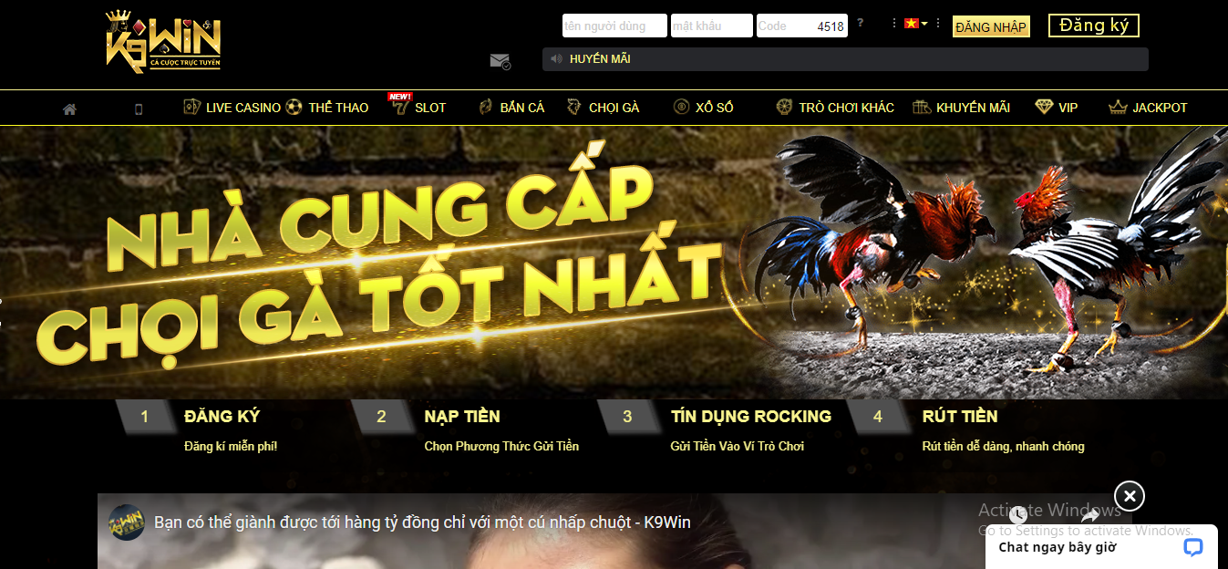Image resolution: width=1228 pixels, height=569 pixels.
Task: Click the K9Win logo
Action: pos(163,42)
